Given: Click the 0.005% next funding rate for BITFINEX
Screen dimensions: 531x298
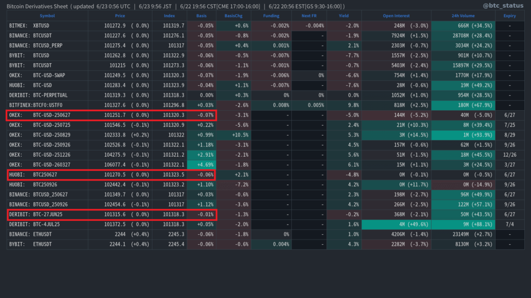Looking at the screenshot, I should (x=309, y=105).
